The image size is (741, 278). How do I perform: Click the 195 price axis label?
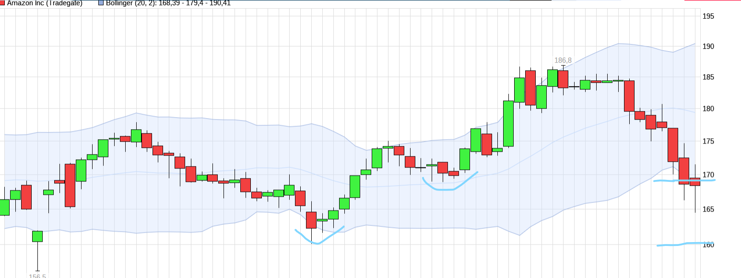pos(708,16)
